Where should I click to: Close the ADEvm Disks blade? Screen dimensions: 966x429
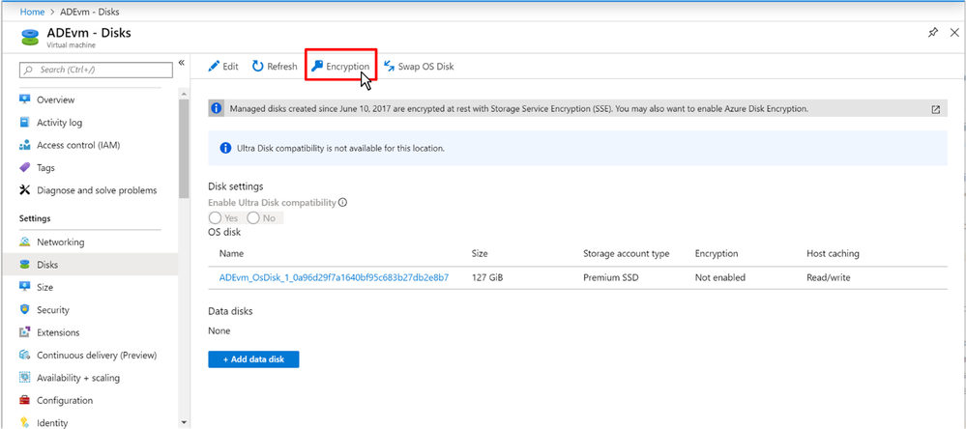point(953,33)
